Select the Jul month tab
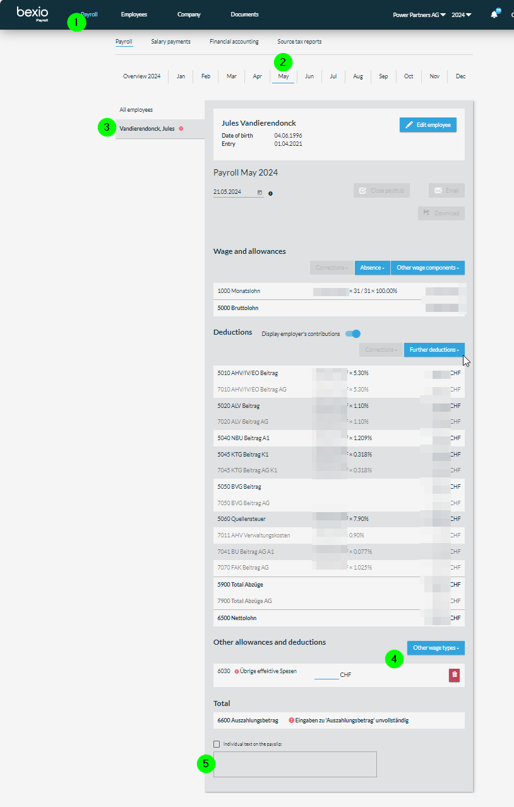 point(333,76)
